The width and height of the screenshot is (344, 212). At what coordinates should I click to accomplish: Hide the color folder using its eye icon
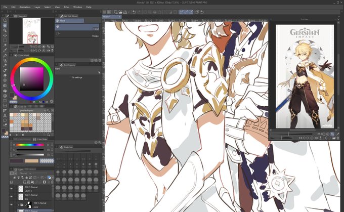[x=11, y=205]
